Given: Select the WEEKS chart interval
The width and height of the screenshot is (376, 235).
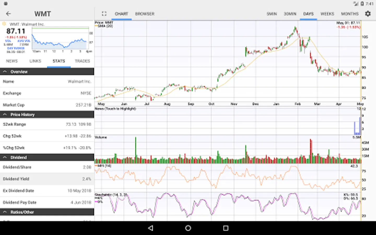Looking at the screenshot, I should pos(327,14).
